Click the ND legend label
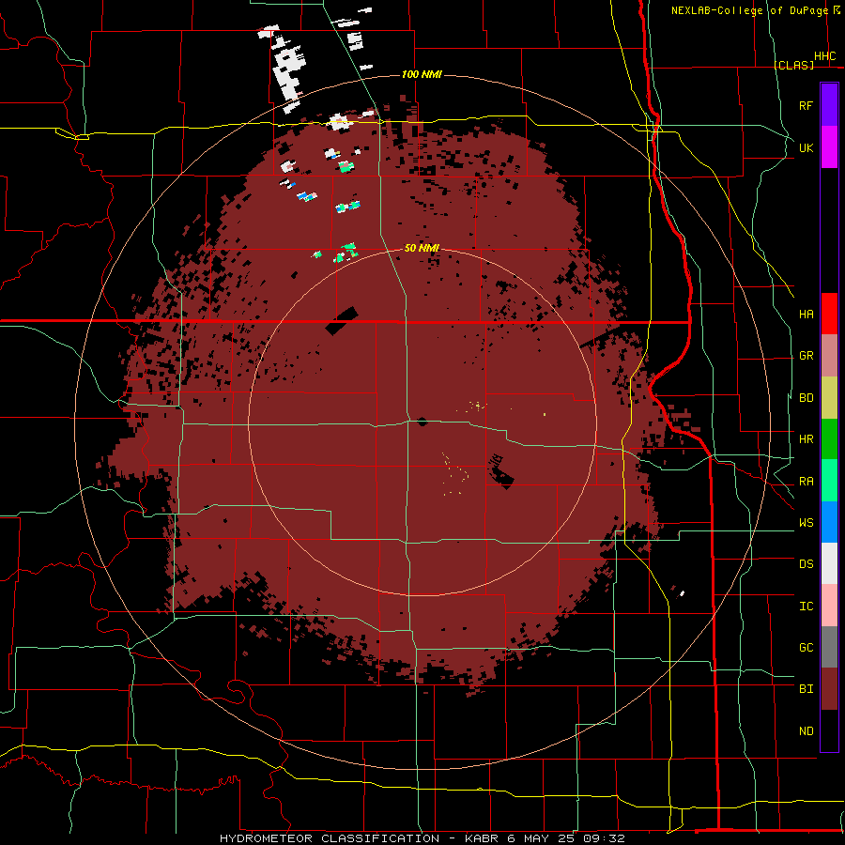 tap(806, 731)
